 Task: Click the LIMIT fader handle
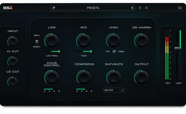177,48
